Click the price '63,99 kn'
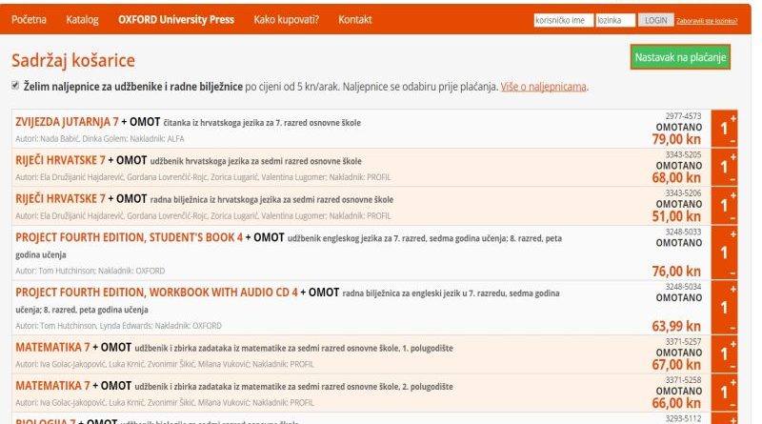The width and height of the screenshot is (762, 424). (x=676, y=326)
